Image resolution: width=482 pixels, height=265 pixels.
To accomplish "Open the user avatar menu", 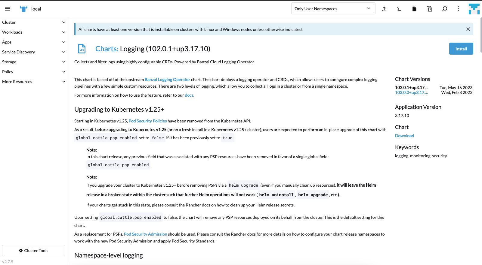I will point(474,9).
